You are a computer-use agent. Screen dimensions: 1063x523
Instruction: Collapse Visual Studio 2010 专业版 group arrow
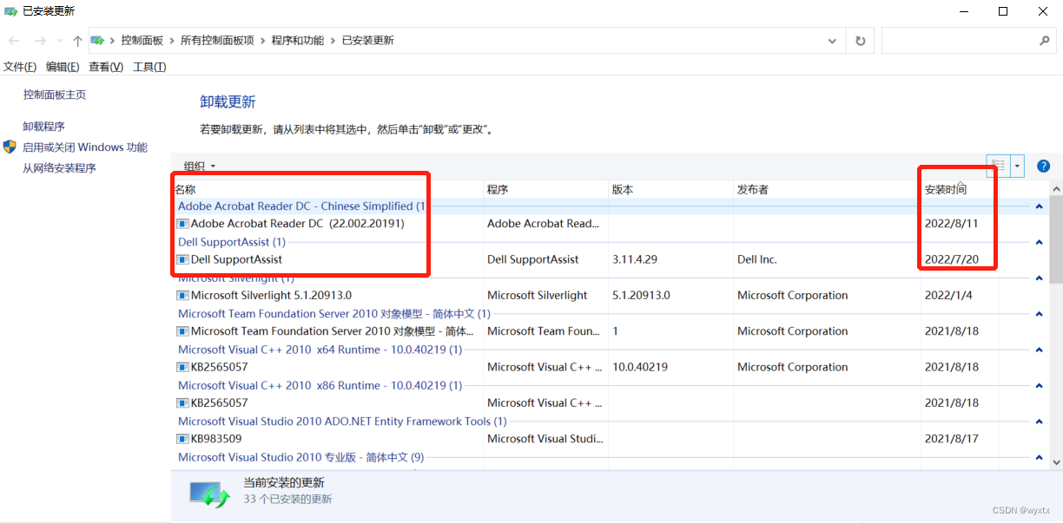click(1039, 457)
